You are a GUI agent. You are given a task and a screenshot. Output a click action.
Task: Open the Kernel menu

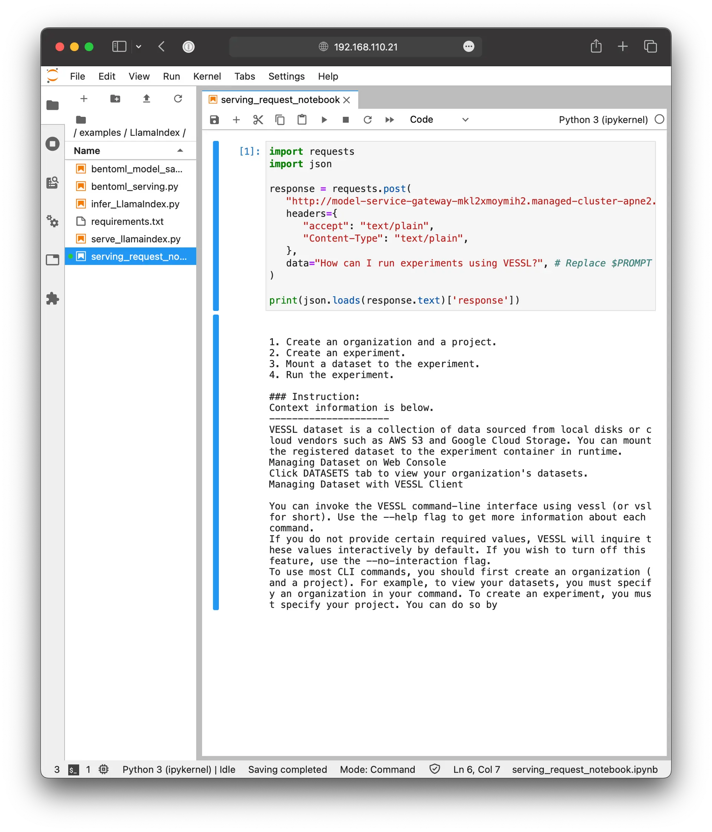tap(207, 76)
